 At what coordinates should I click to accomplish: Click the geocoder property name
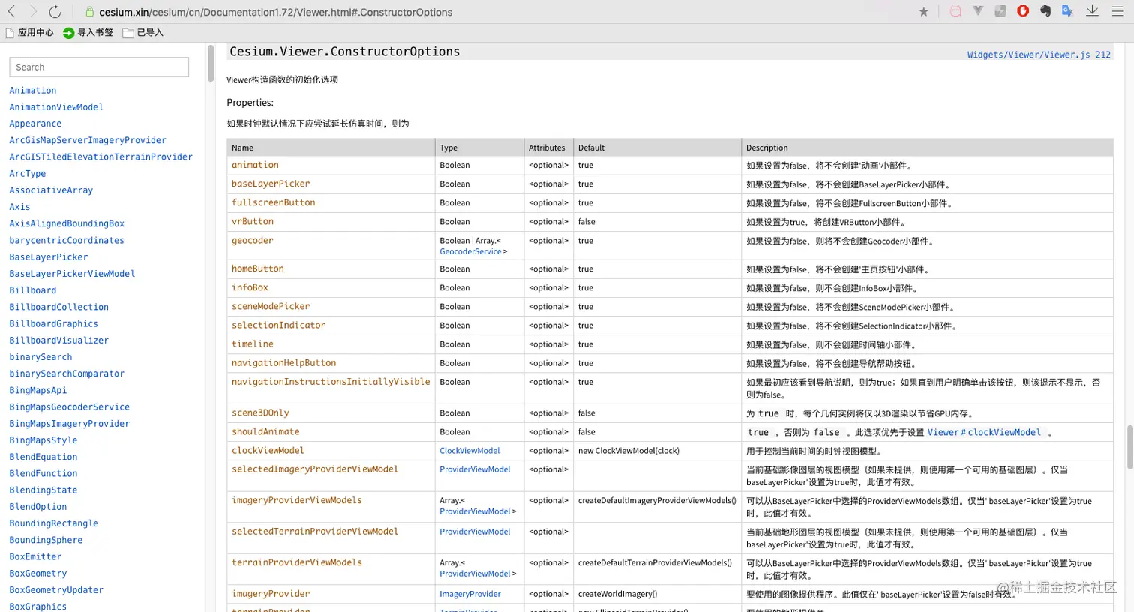click(x=253, y=240)
